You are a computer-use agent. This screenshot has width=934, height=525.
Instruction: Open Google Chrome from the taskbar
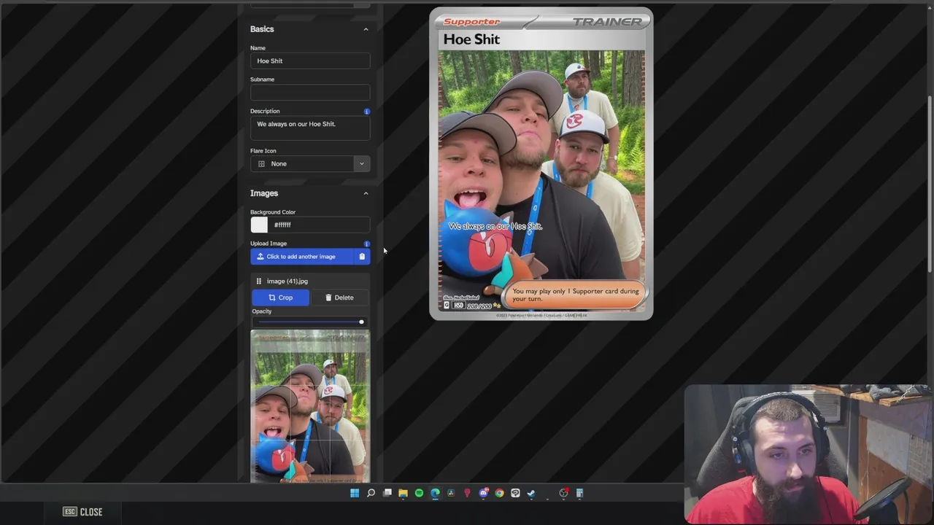[499, 494]
